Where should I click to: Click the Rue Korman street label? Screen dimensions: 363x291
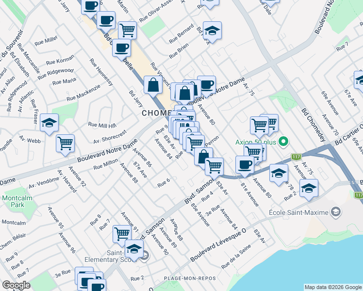tap(60, 60)
